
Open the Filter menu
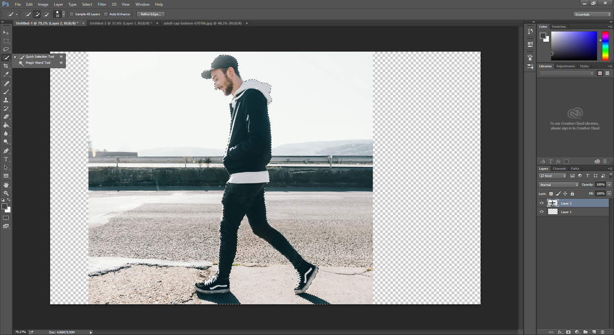click(102, 4)
